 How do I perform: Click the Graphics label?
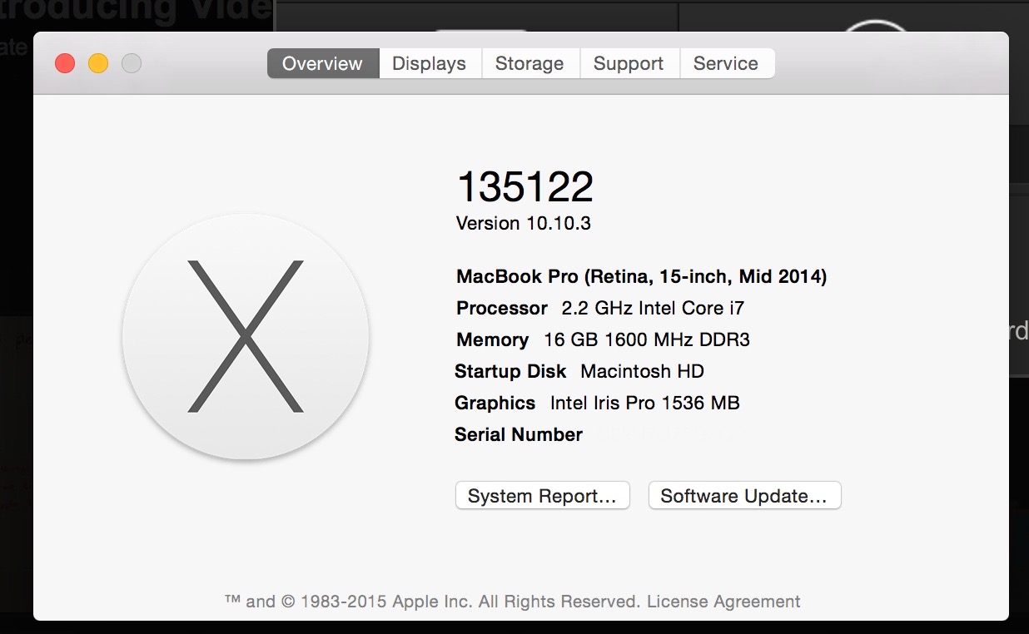click(495, 404)
